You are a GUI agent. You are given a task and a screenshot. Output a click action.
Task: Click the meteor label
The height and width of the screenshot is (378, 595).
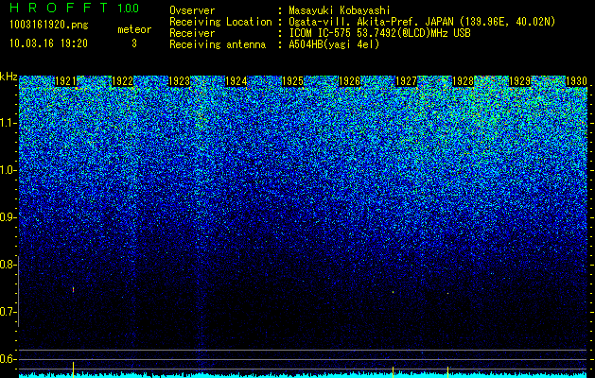tap(134, 29)
